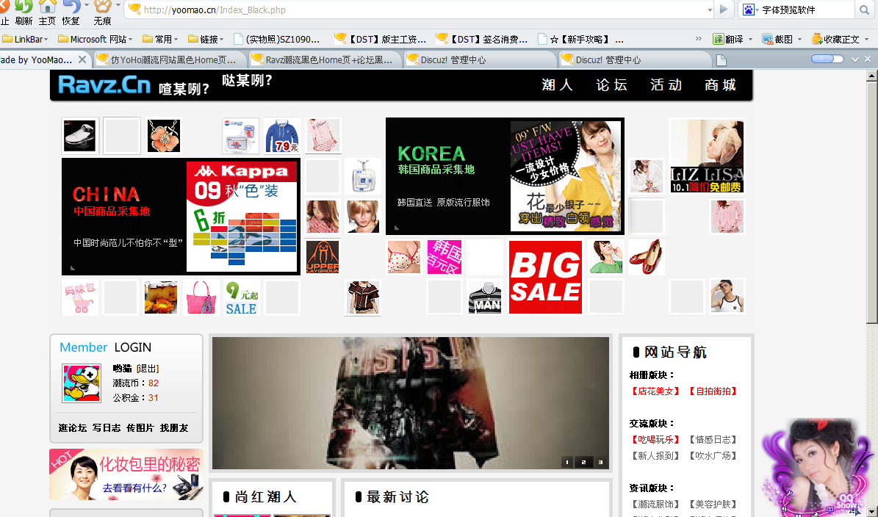Open the 店花美女 album link
Image resolution: width=878 pixels, height=517 pixels.
coord(655,391)
